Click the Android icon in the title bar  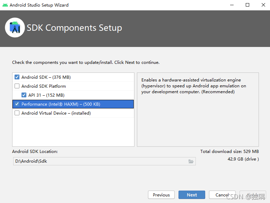click(x=5, y=5)
